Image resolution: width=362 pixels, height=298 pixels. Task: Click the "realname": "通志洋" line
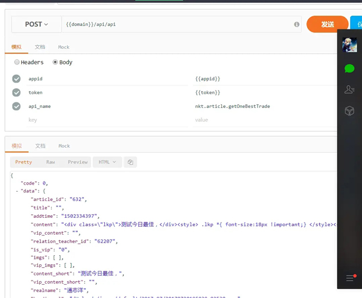pos(60,290)
